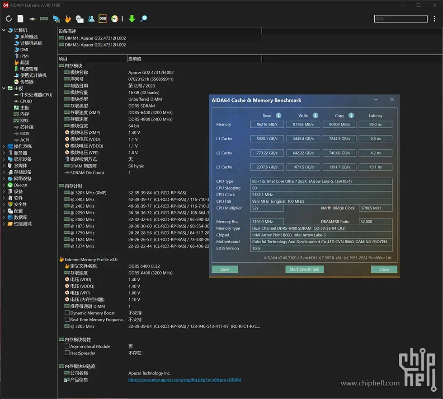The height and width of the screenshot is (399, 443).
Task: Select SPD in the sidebar tree
Action: 24,121
